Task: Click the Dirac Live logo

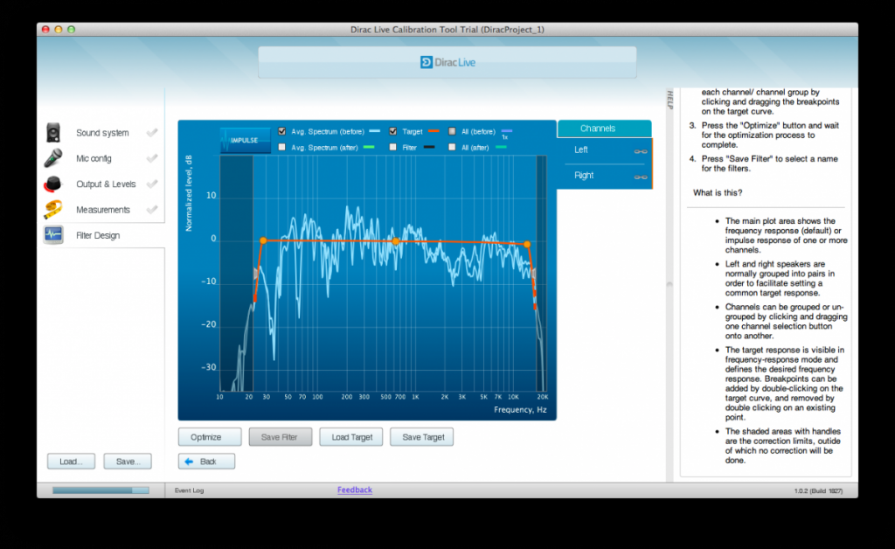Action: [x=447, y=62]
